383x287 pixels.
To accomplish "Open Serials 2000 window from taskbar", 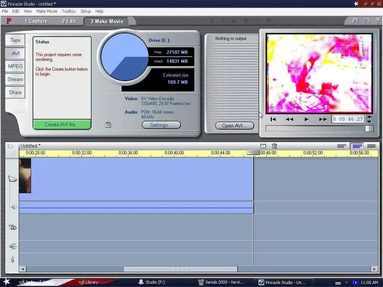I will tap(221, 282).
